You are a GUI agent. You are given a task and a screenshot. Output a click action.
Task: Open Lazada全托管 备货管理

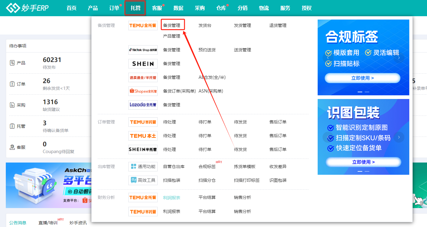pyautogui.click(x=172, y=105)
